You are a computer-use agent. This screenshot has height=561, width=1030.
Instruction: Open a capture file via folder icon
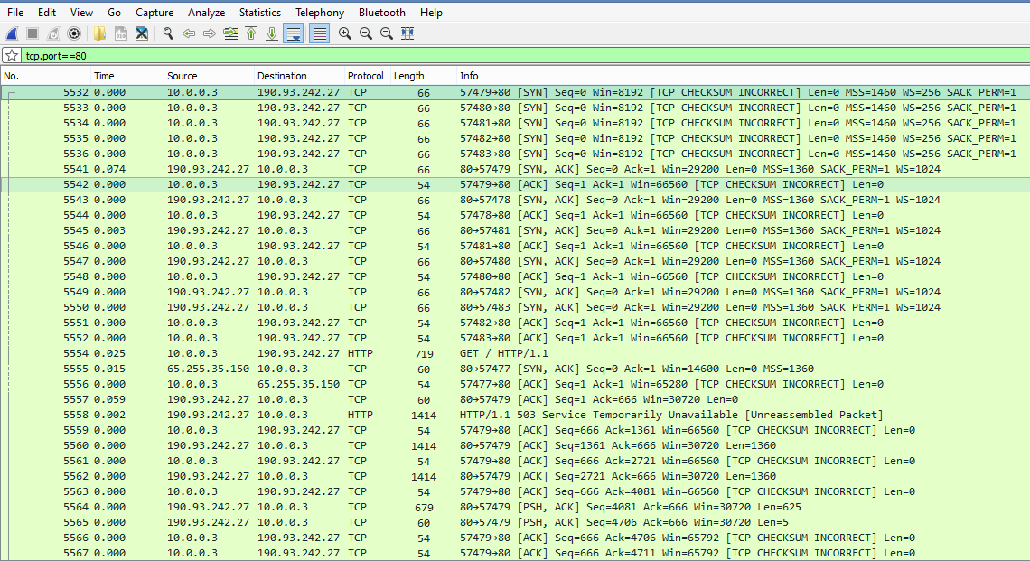coord(99,33)
